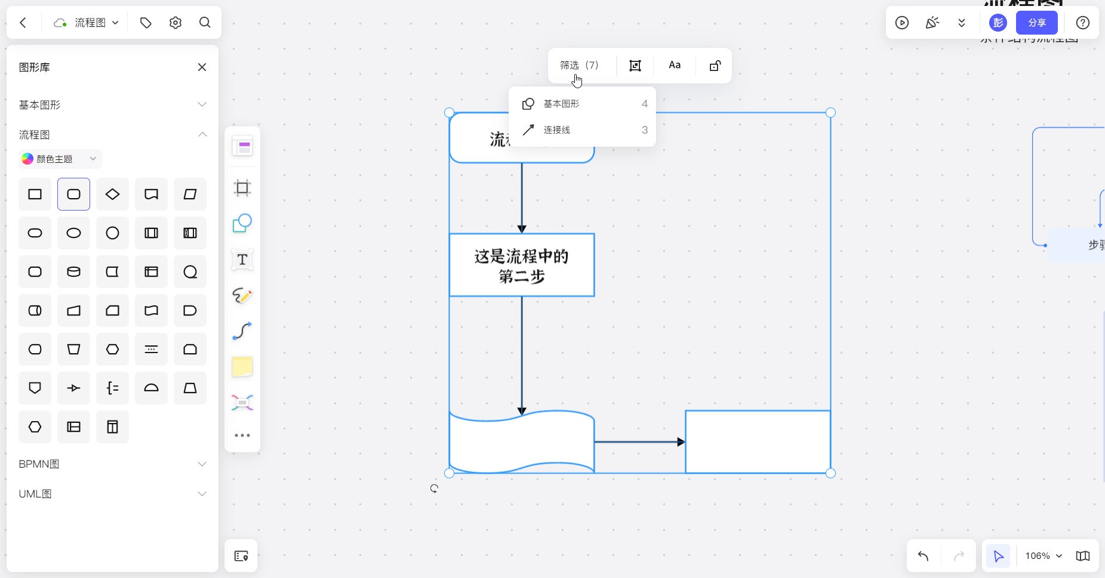Pick the D-shaped delay shape
Viewport: 1105px width, 578px height.
pyautogui.click(x=190, y=311)
